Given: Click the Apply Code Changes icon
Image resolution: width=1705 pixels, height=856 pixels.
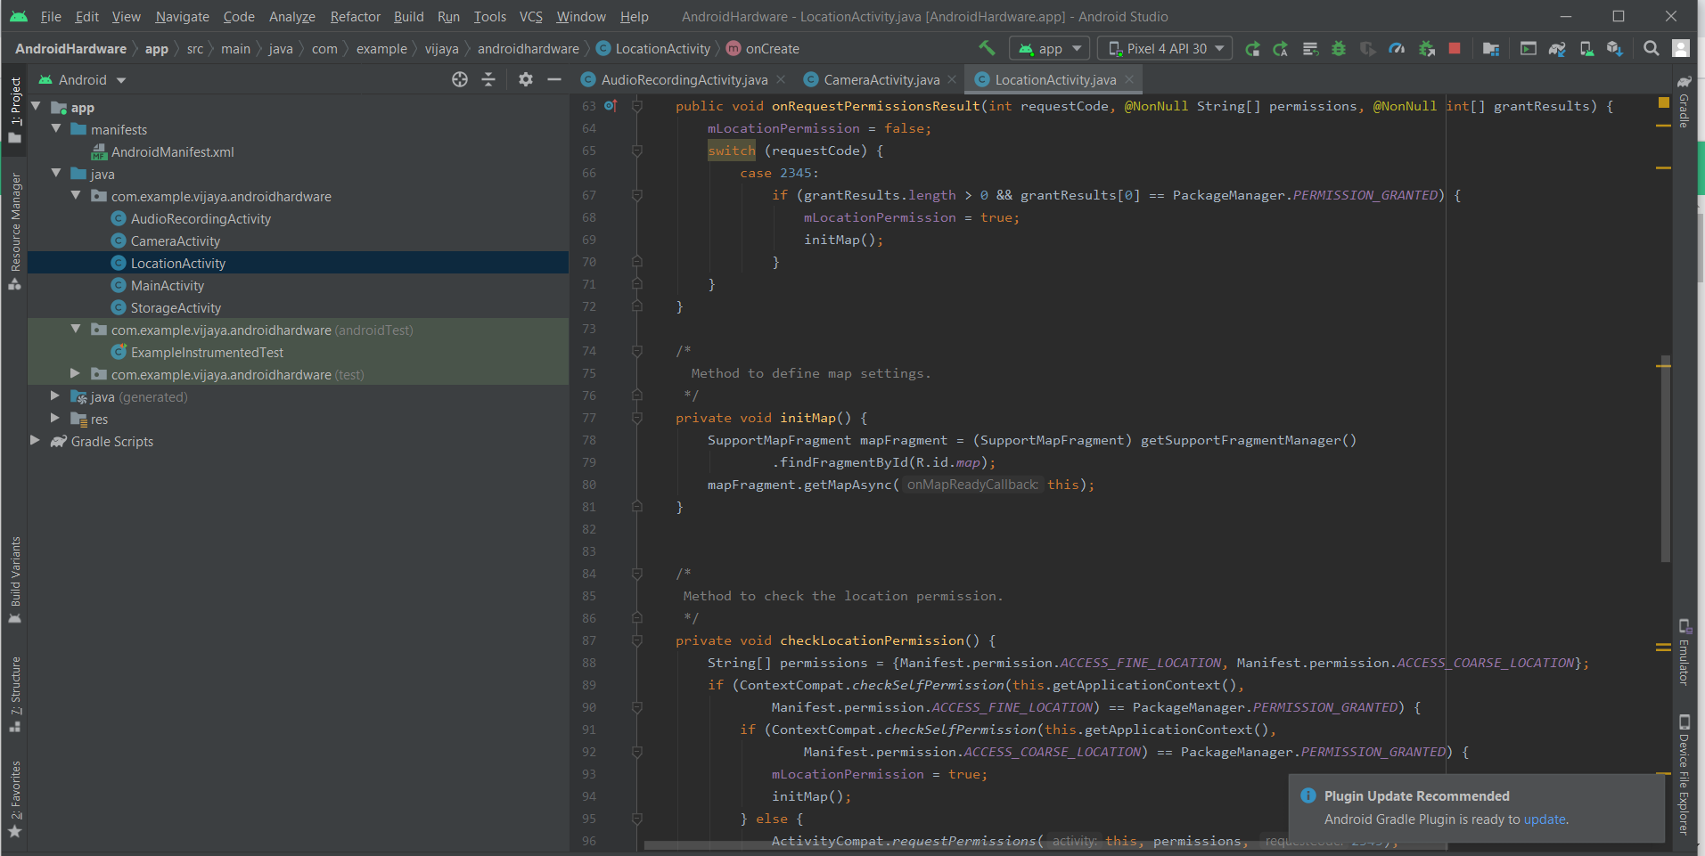Looking at the screenshot, I should pos(1310,49).
